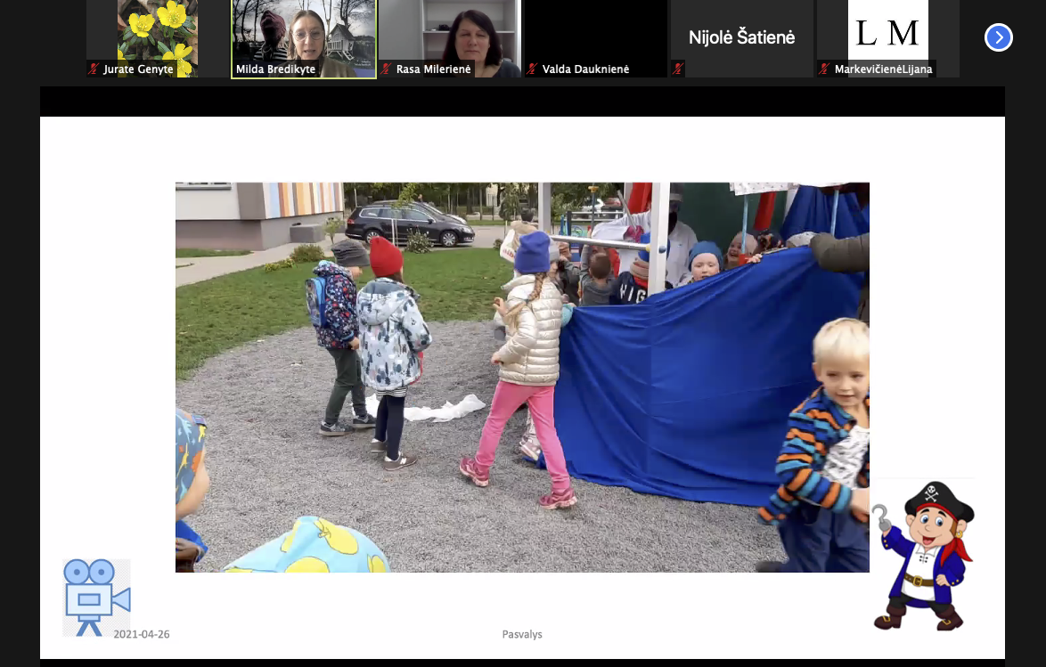
Task: Select the Nijolė Šatienė participant tile
Action: tap(742, 38)
